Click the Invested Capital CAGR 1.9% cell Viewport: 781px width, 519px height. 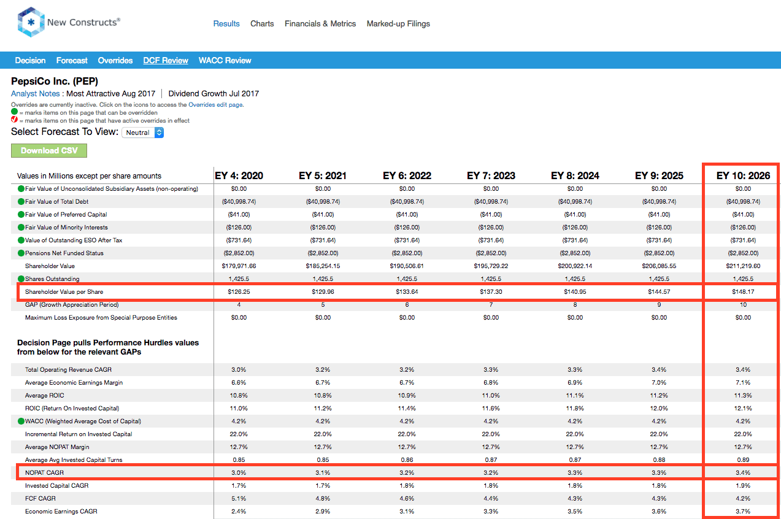(x=743, y=485)
